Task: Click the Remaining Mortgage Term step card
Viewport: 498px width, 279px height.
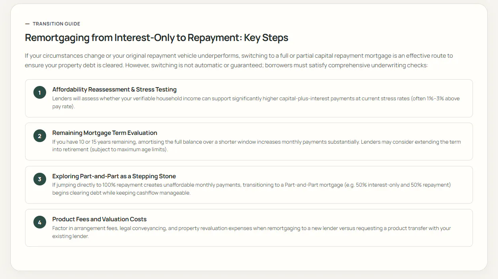Action: point(249,142)
